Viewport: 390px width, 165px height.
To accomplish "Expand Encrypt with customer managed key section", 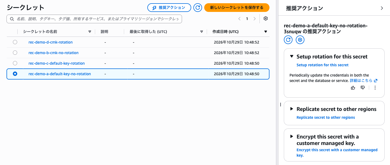I will [x=292, y=136].
